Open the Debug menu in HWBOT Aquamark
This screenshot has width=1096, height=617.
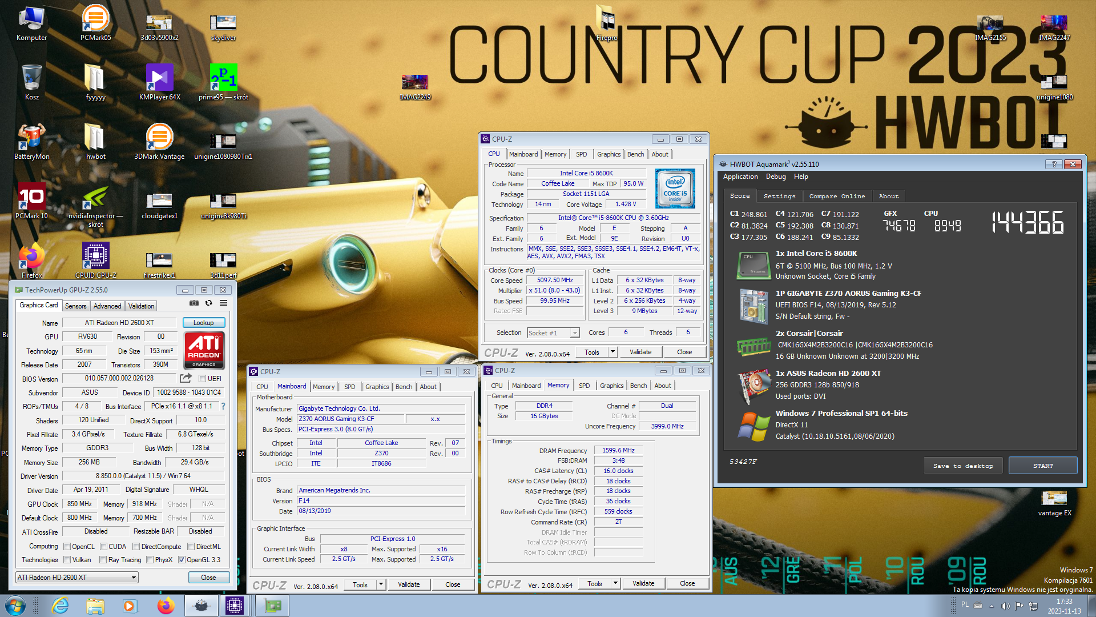pyautogui.click(x=776, y=177)
